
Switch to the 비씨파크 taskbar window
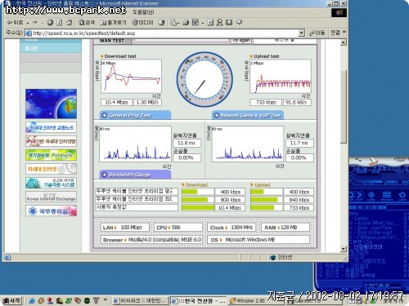click(140, 300)
